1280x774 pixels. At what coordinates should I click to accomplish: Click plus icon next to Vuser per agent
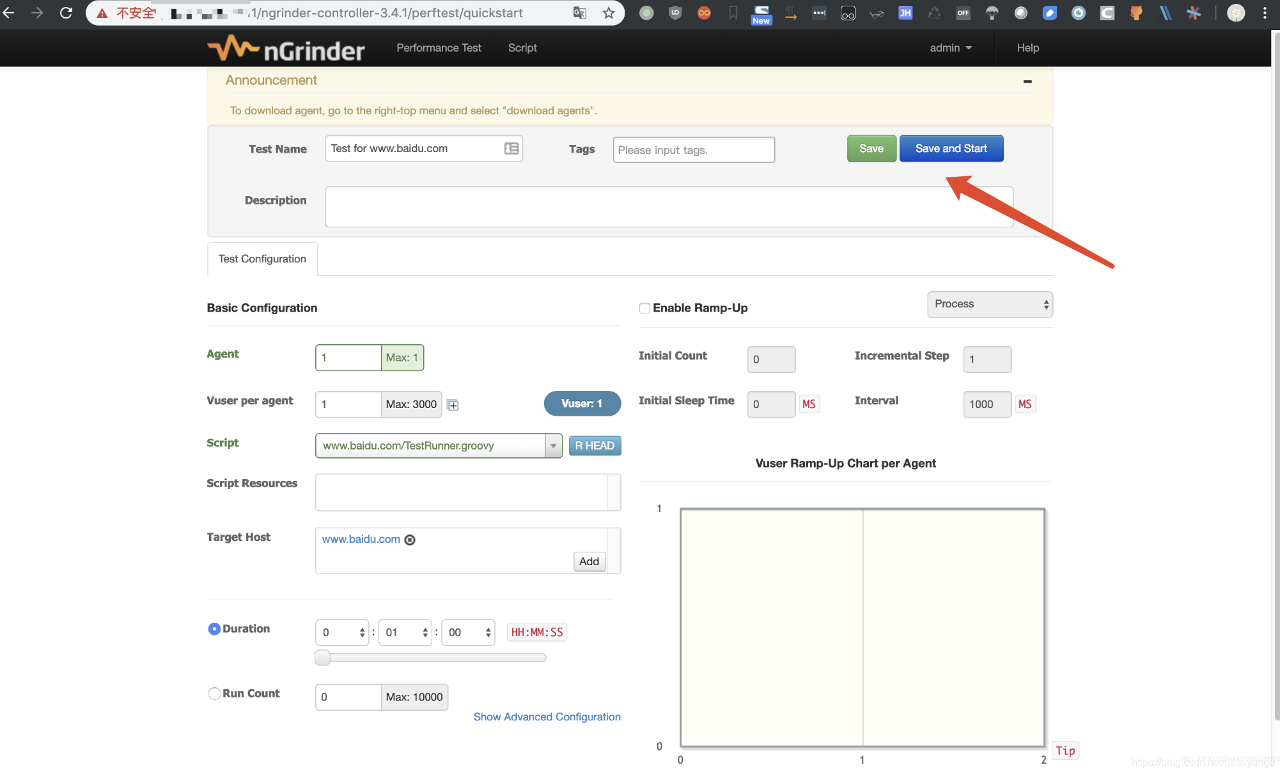coord(453,405)
